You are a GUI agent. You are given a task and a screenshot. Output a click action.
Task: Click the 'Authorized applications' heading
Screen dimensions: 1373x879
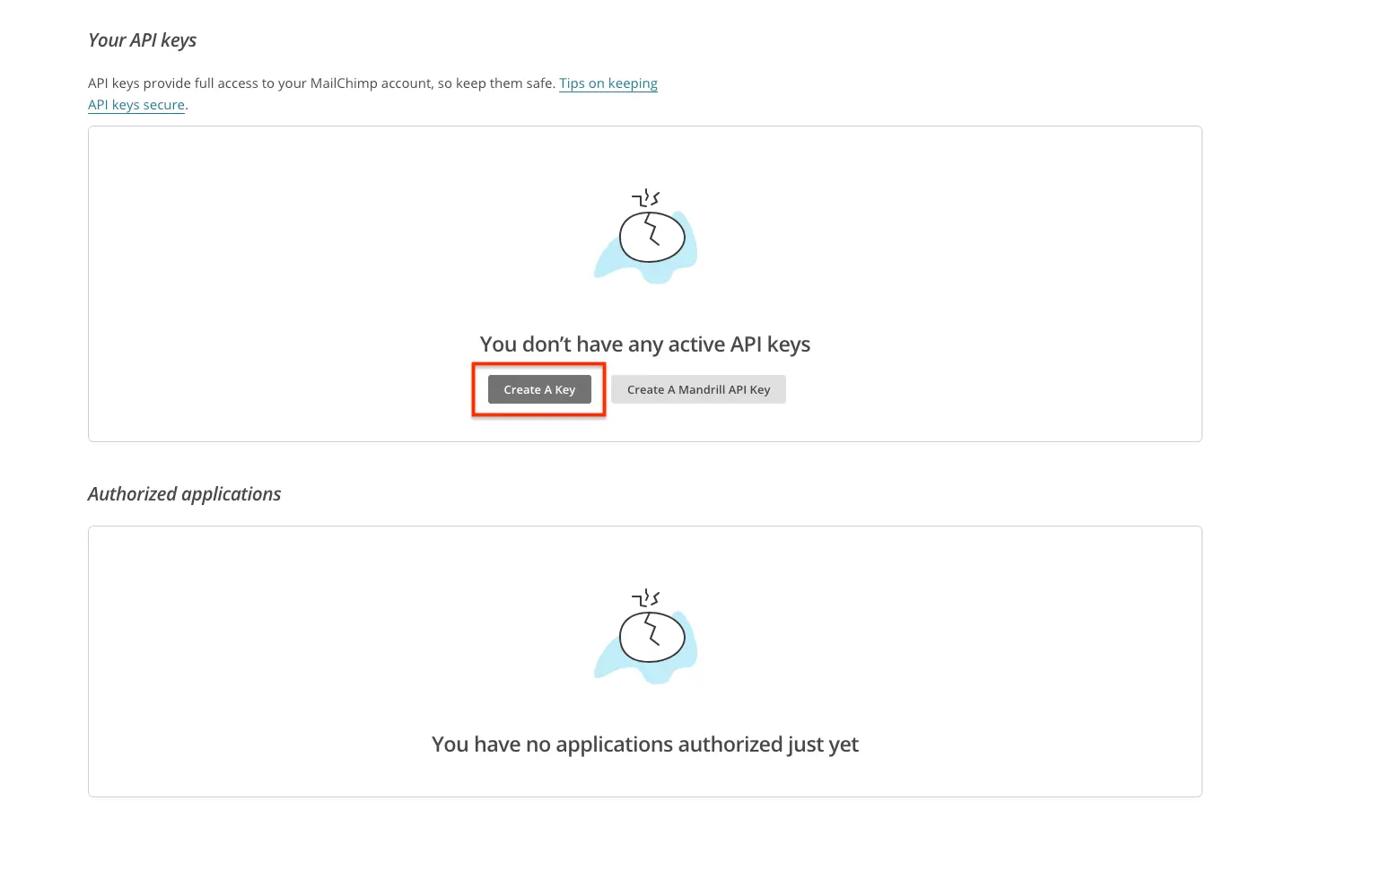pos(184,494)
